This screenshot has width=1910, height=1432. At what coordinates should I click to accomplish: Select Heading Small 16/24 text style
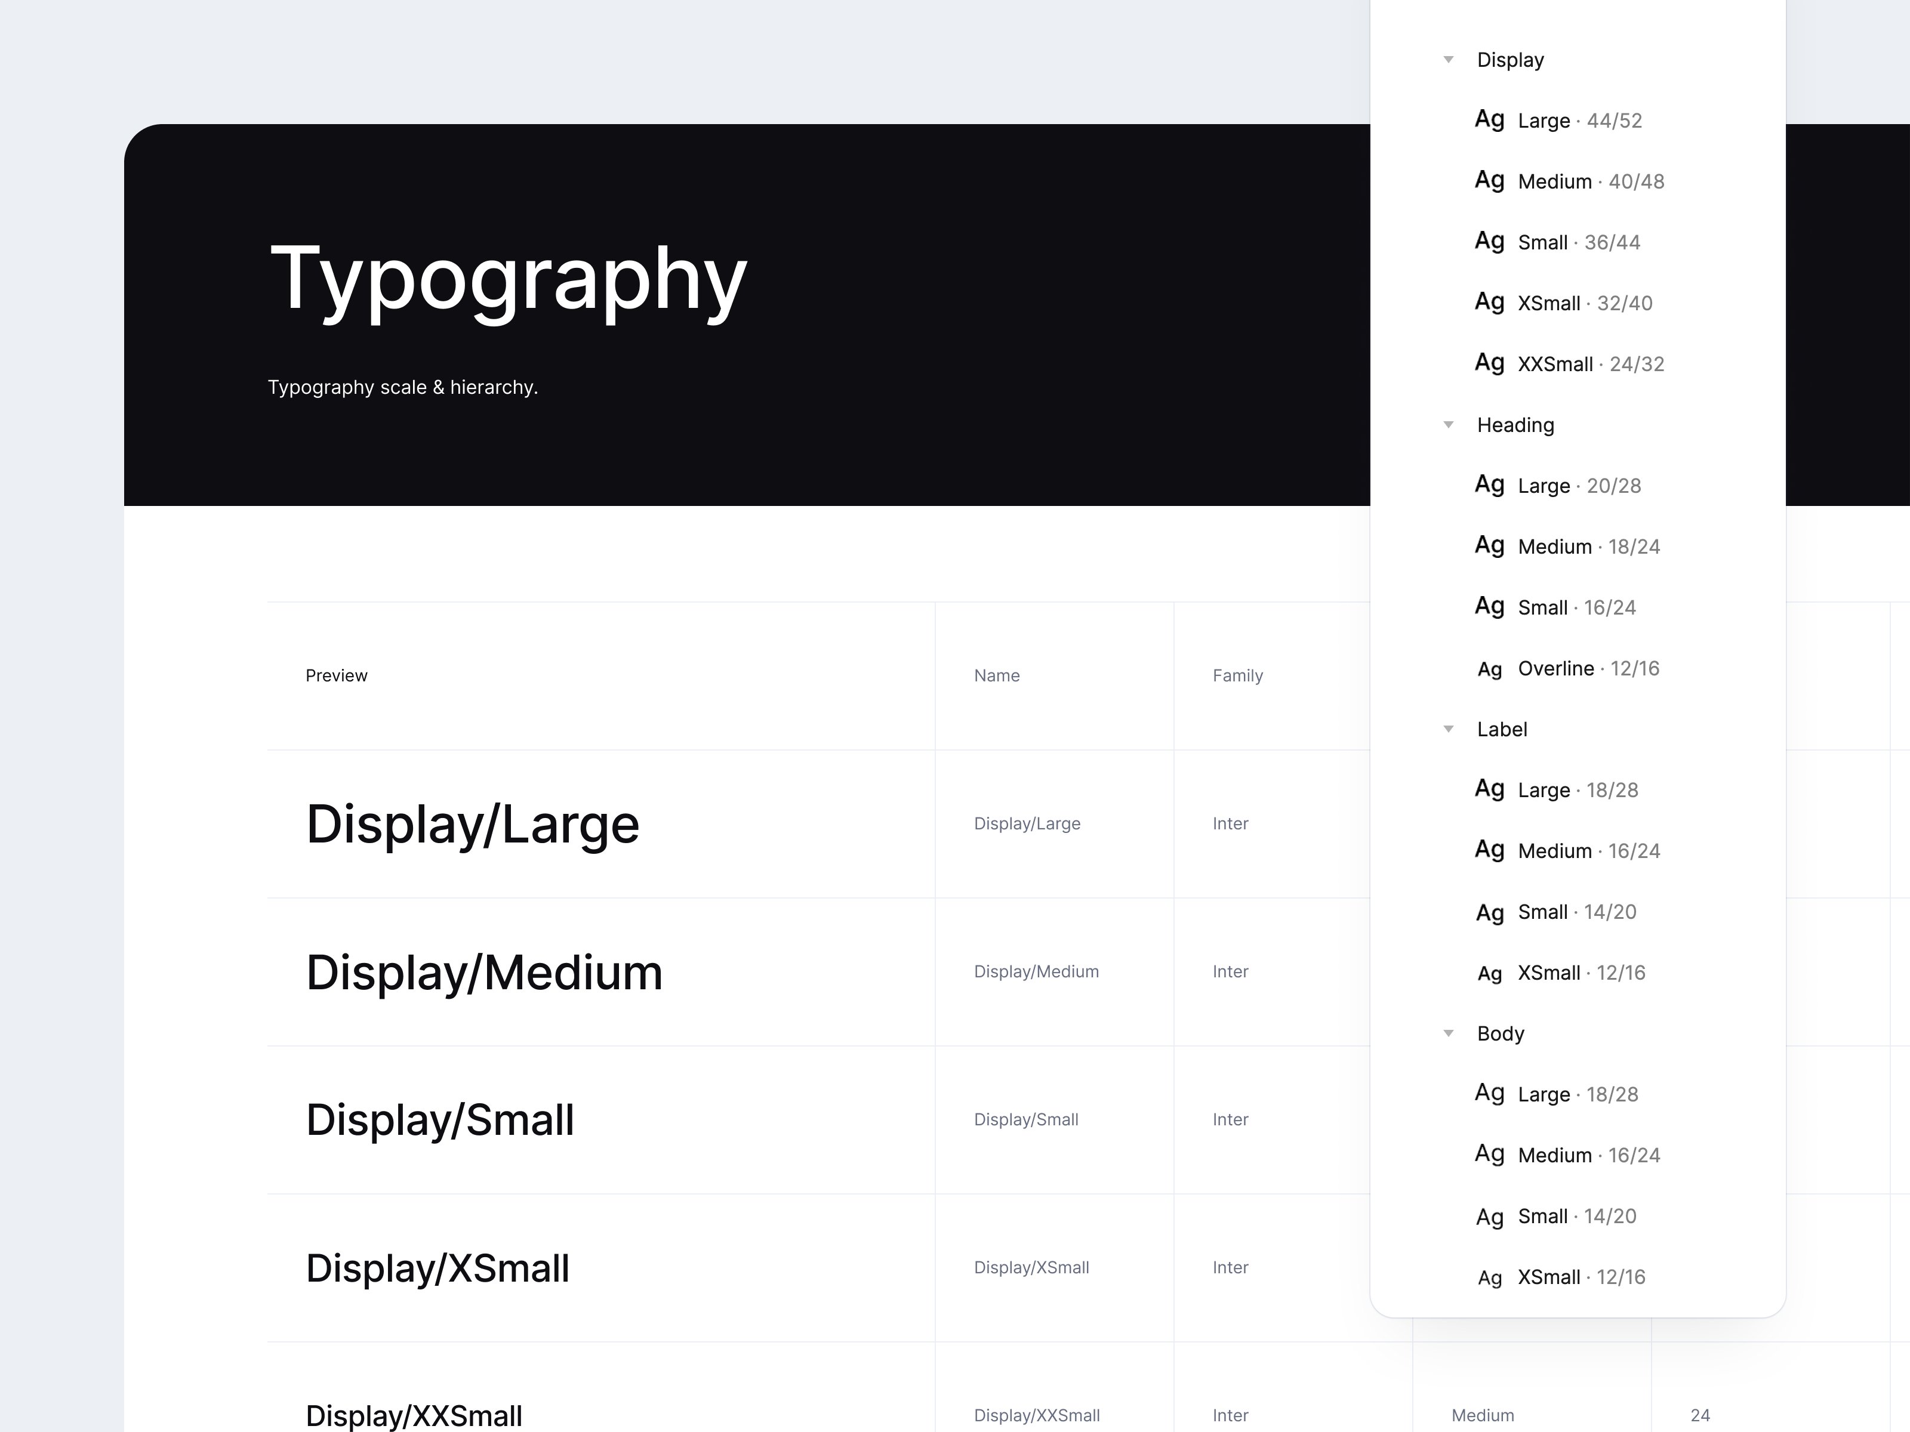click(x=1556, y=607)
